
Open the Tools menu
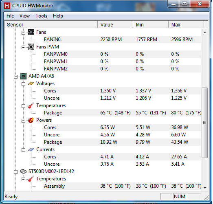point(41,16)
